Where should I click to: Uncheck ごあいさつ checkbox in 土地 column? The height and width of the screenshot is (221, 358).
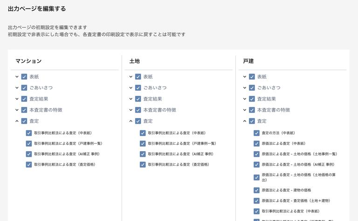pyautogui.click(x=138, y=88)
